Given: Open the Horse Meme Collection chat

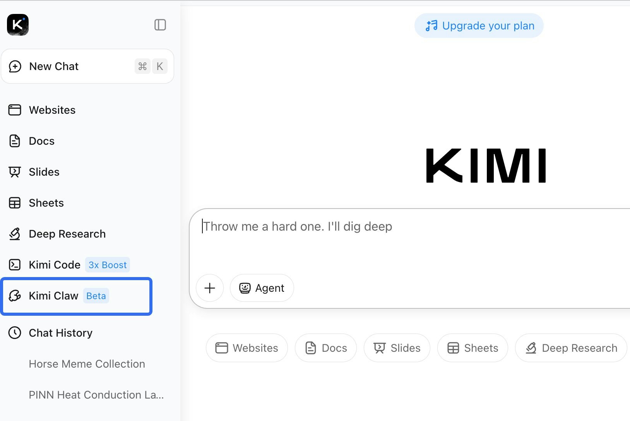Looking at the screenshot, I should (87, 364).
